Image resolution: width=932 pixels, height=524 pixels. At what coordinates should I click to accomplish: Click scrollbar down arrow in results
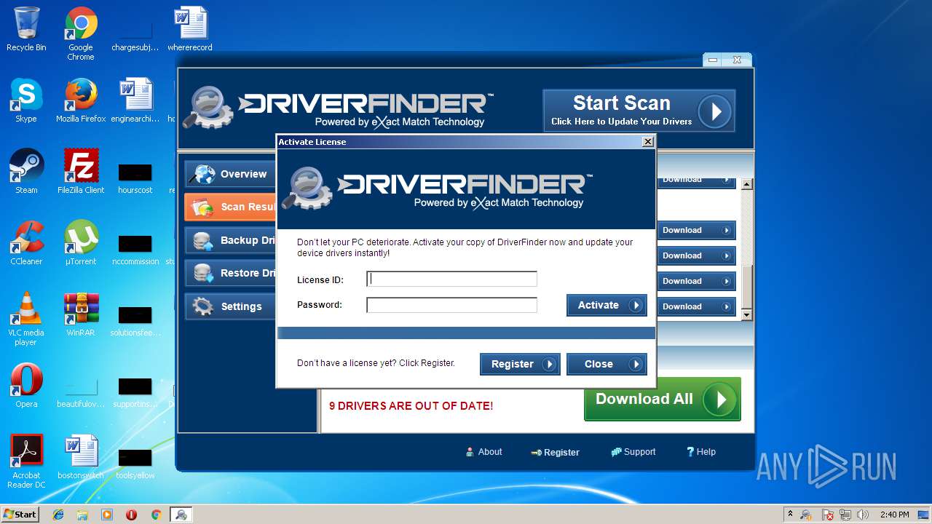(x=746, y=314)
